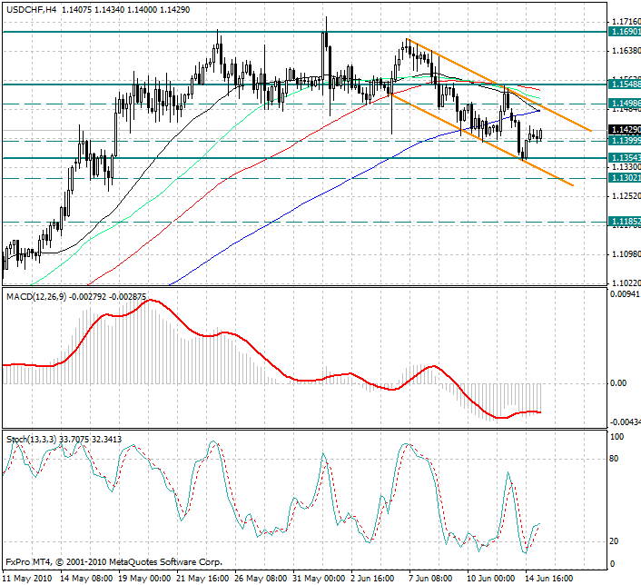
Task: Select the lower orange channel trendline
Action: pyautogui.click(x=482, y=140)
